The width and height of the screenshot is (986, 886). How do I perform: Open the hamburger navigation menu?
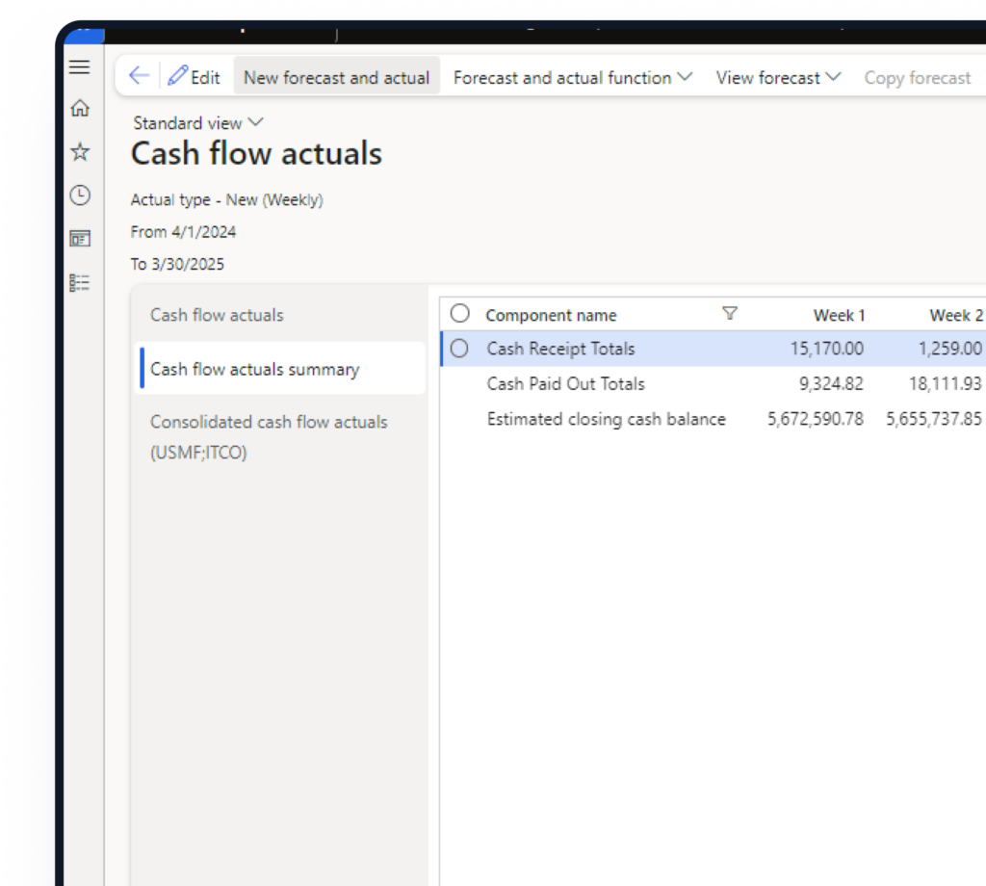click(80, 67)
